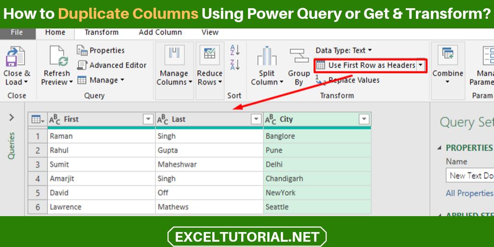Open the City column filter dropdown

pos(364,120)
